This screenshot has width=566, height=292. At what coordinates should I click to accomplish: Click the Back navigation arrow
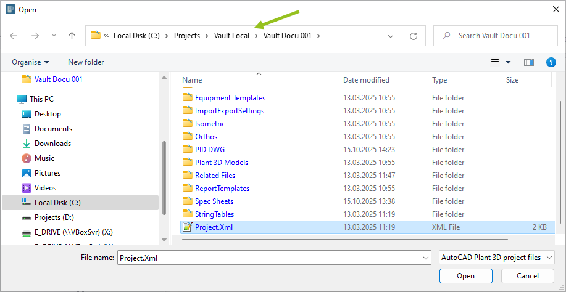[x=14, y=36]
